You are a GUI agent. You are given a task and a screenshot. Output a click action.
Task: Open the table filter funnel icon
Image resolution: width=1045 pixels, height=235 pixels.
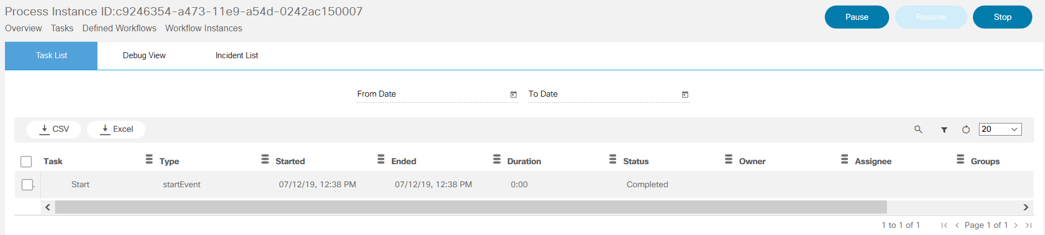coord(944,130)
